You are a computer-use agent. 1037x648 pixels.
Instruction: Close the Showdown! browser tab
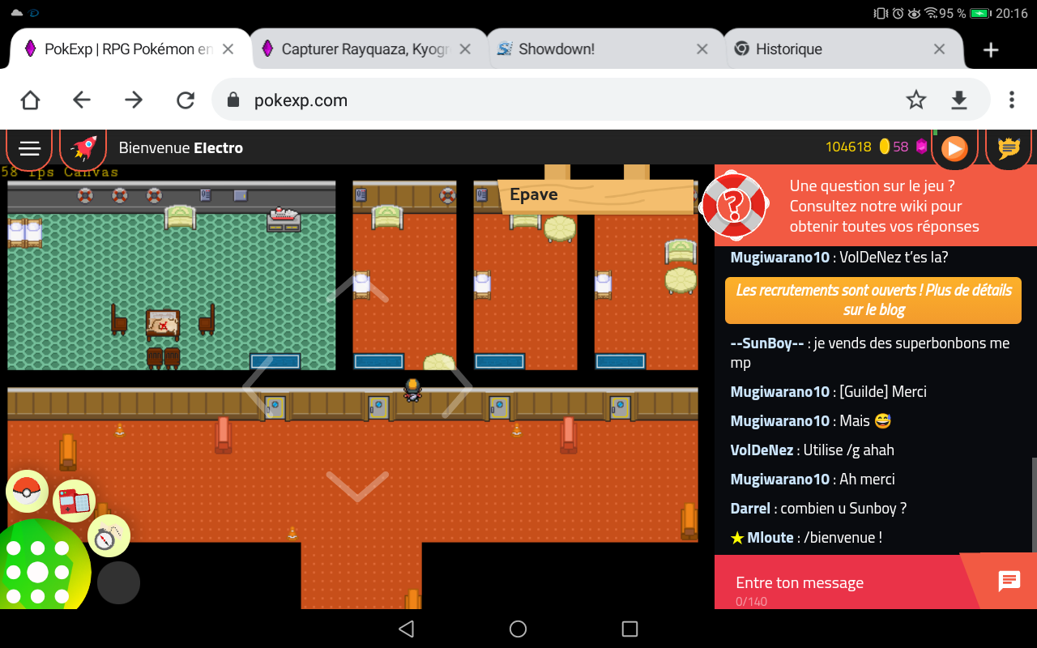[702, 49]
